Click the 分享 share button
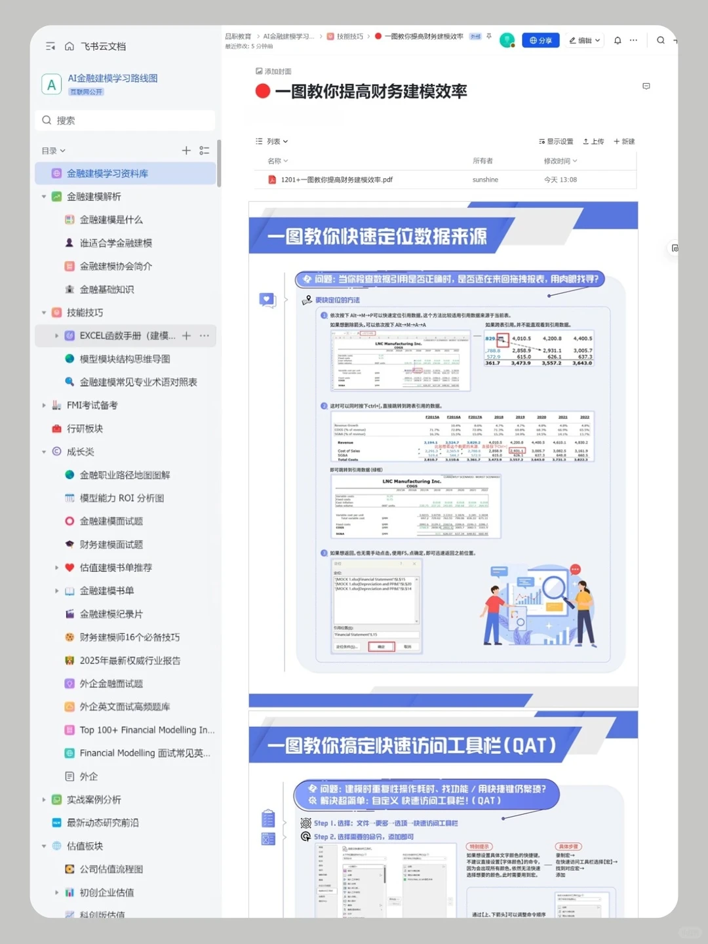Screen dimensions: 708x944 541,40
